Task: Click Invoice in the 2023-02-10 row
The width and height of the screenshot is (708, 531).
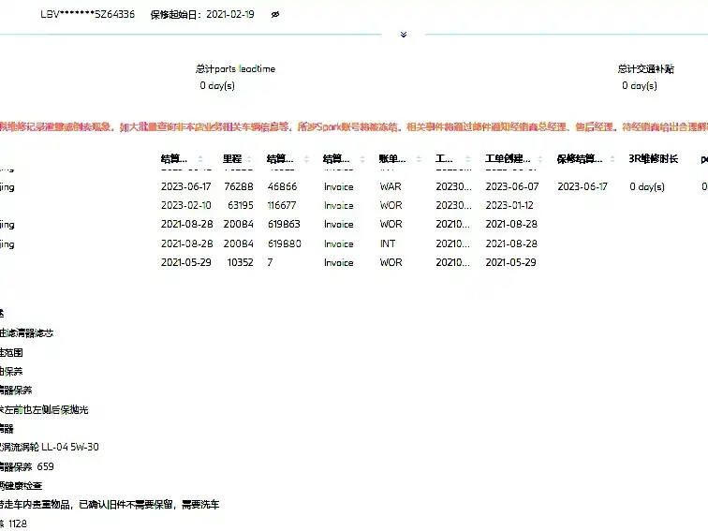Action: [339, 205]
